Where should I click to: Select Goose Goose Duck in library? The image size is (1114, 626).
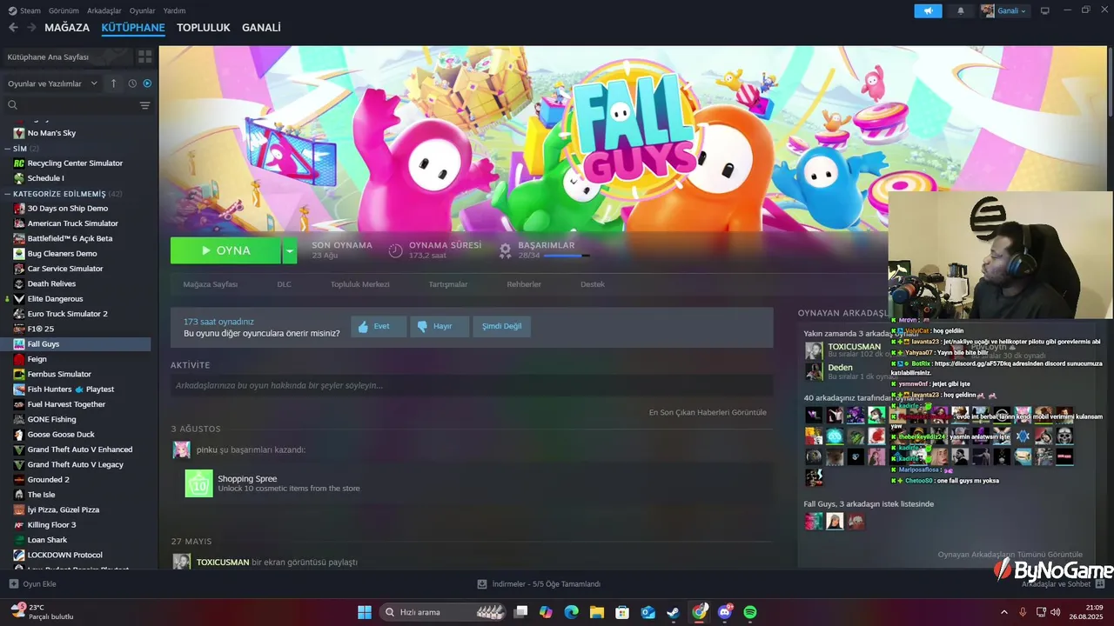[x=61, y=435]
